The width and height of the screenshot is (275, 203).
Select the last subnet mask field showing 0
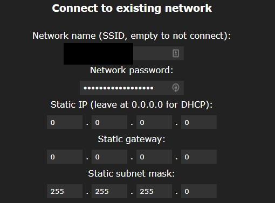(199, 191)
